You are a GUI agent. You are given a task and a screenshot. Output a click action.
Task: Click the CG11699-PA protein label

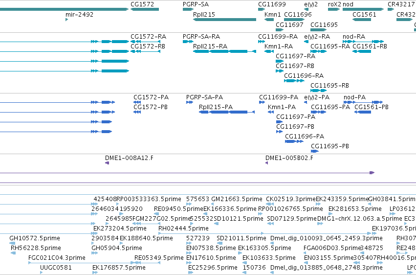coord(279,97)
